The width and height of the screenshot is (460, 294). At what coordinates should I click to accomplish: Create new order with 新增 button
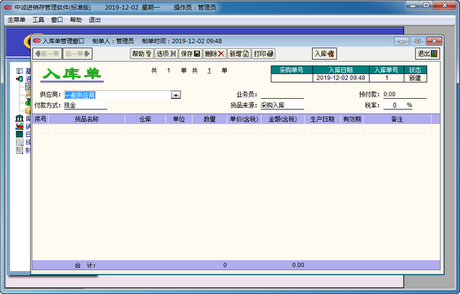[239, 54]
